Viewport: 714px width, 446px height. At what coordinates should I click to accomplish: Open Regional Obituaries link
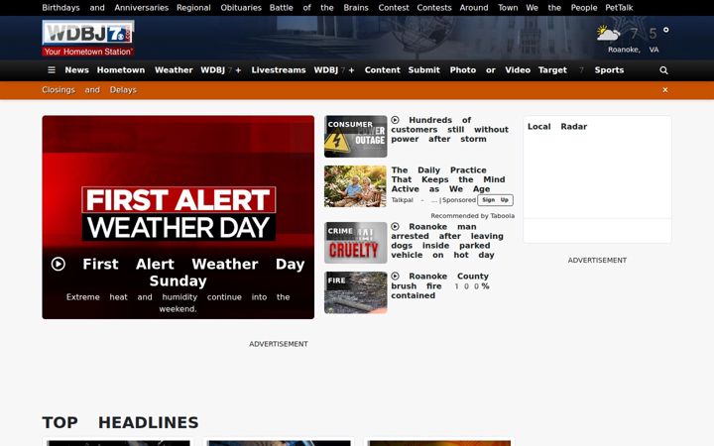(219, 8)
